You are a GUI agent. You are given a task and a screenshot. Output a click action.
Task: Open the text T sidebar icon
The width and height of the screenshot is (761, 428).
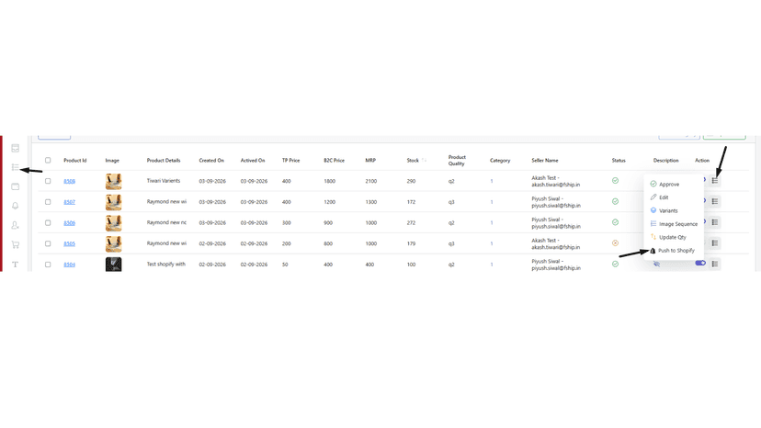(15, 265)
